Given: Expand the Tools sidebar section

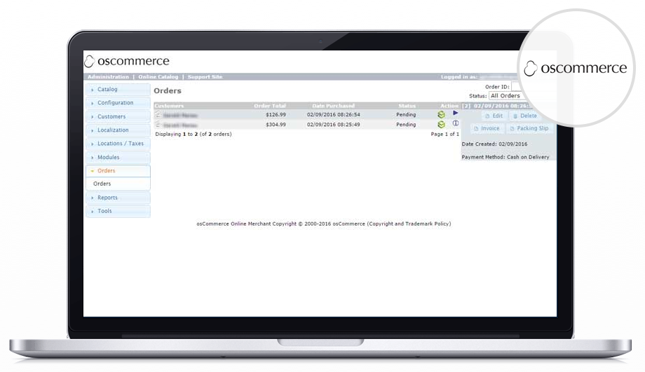Looking at the screenshot, I should pos(118,211).
